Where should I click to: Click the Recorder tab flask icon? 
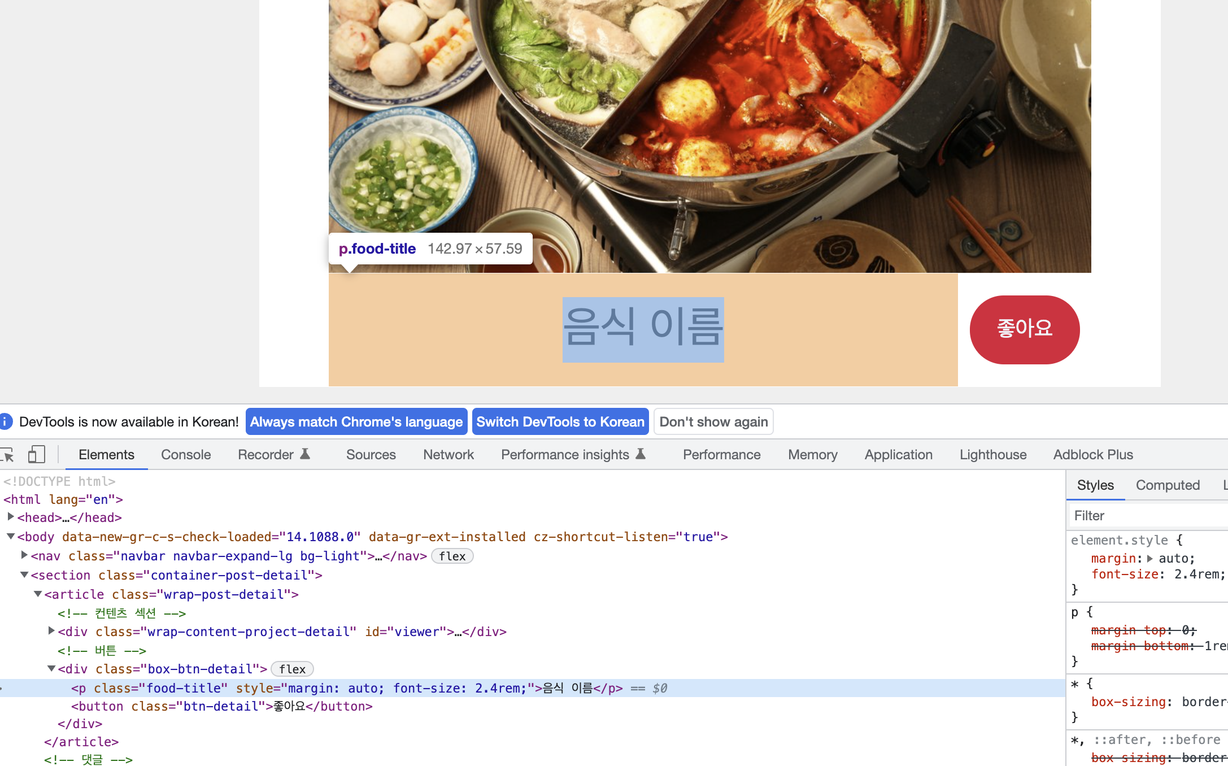pos(305,454)
